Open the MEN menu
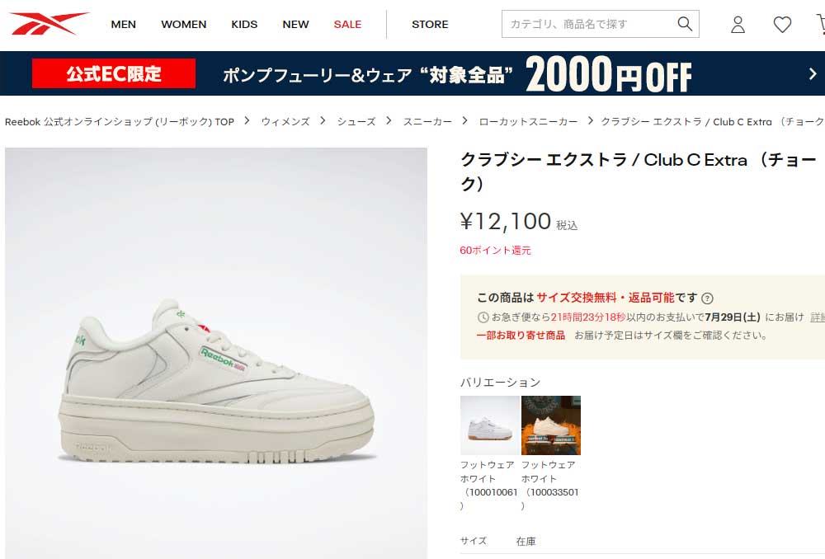This screenshot has width=825, height=559. [x=123, y=24]
